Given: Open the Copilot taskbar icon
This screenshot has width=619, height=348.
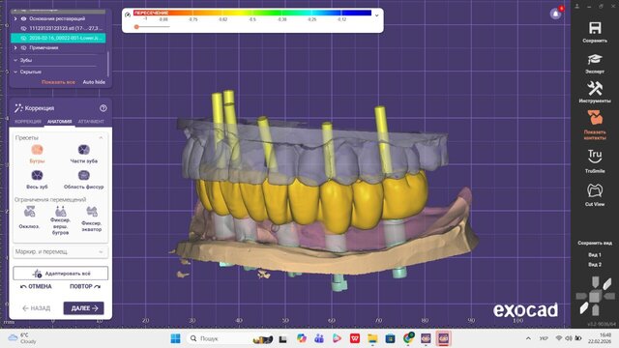Looking at the screenshot, I should [302, 338].
